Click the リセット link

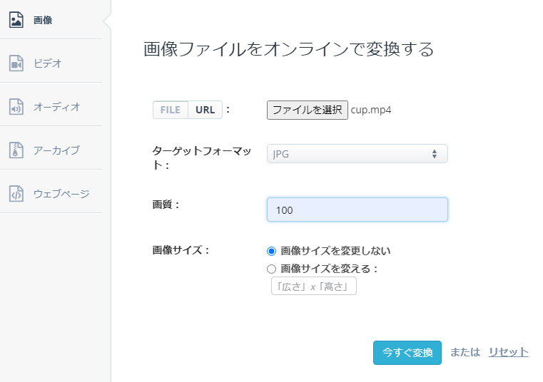click(x=508, y=352)
